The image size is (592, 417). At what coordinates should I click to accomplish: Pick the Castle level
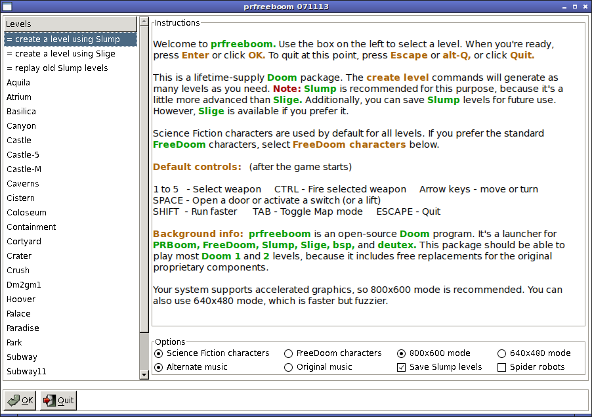click(x=71, y=140)
